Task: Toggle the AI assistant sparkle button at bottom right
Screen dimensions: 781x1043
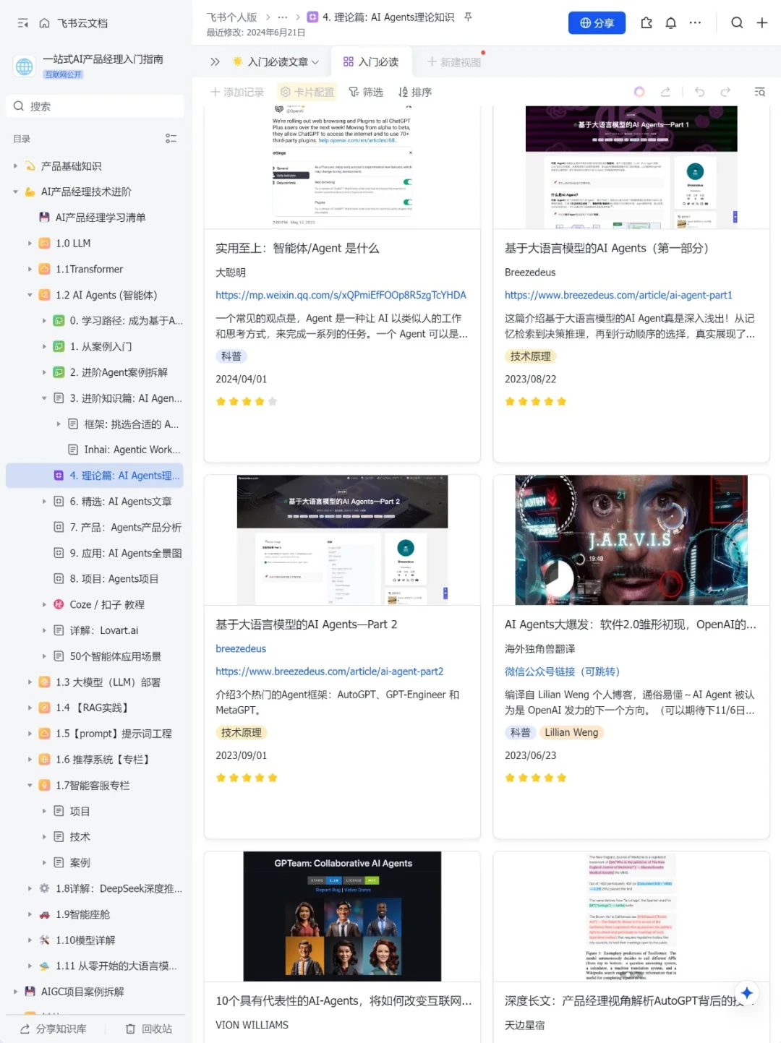Action: pyautogui.click(x=748, y=993)
